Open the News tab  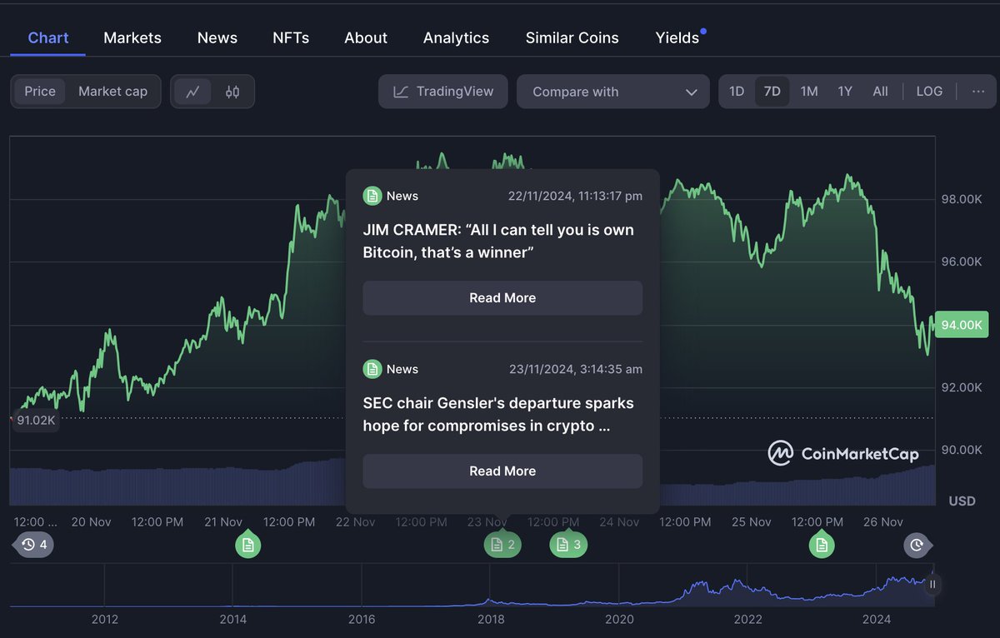217,37
